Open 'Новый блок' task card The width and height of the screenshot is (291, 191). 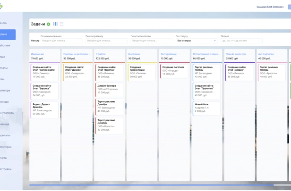pos(206,108)
